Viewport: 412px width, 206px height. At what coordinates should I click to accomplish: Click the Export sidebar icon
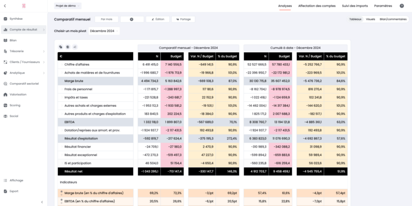tap(5, 192)
